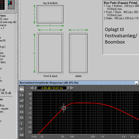Image resolution: width=139 pixels, height=139 pixels.
Task: Jump cursor right with large right arrow
Action: pos(72,88)
